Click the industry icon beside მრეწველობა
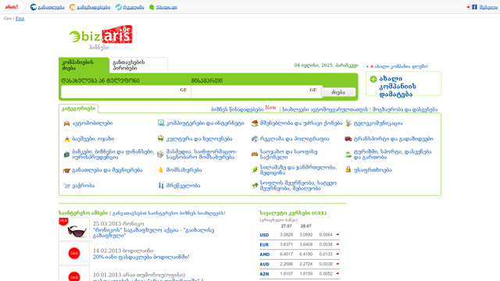 point(161,186)
